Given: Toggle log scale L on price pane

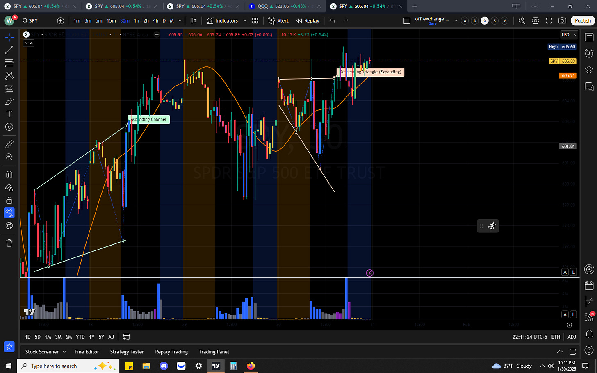Looking at the screenshot, I should coord(573,272).
